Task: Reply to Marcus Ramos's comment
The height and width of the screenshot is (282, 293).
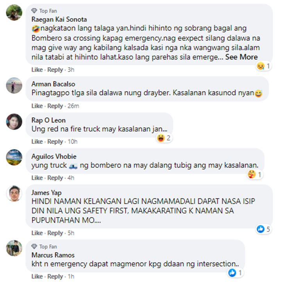Action: [55, 277]
